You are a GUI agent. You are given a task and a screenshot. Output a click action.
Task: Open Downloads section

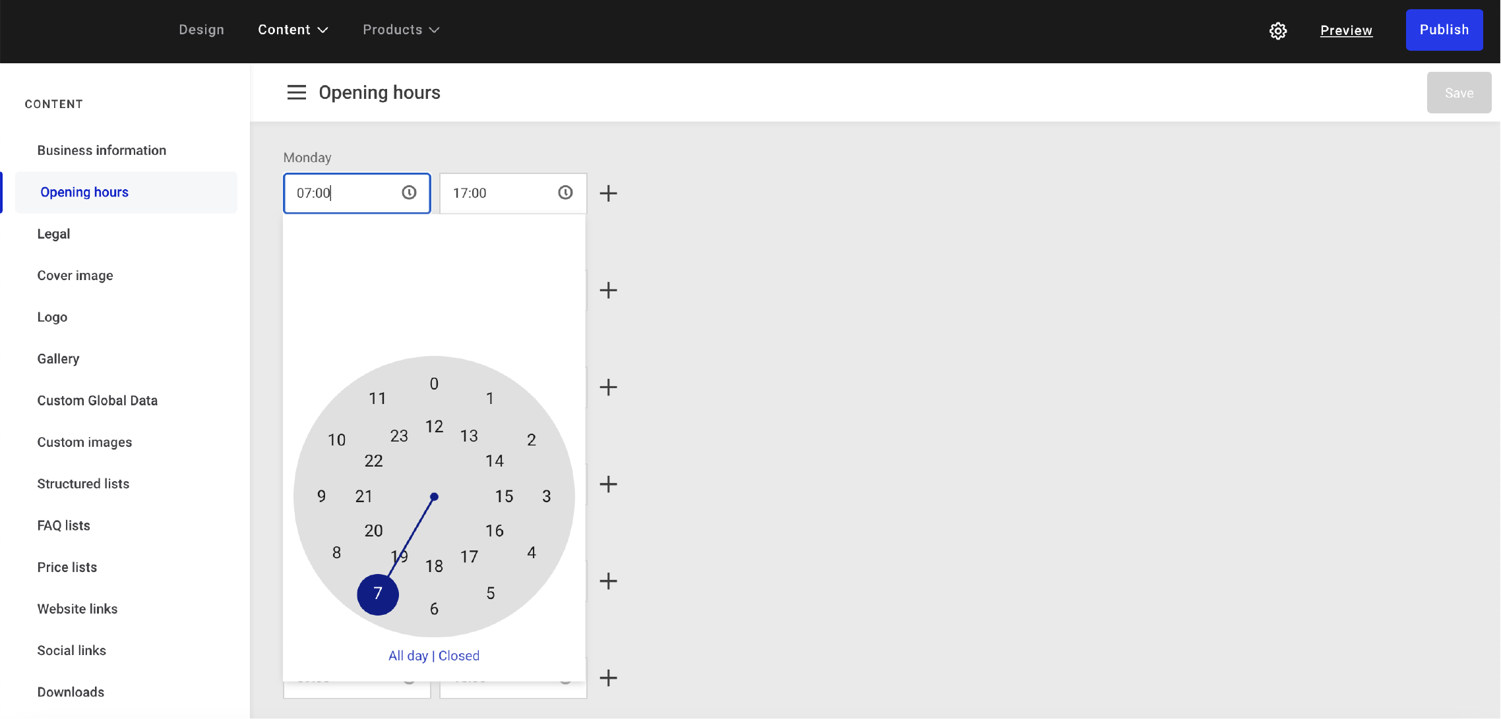(x=71, y=692)
